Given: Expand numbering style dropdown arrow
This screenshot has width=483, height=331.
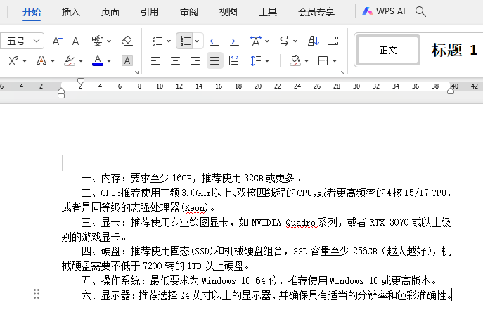Looking at the screenshot, I should point(197,41).
